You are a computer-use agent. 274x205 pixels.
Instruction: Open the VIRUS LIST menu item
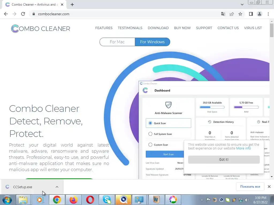[x=253, y=28]
